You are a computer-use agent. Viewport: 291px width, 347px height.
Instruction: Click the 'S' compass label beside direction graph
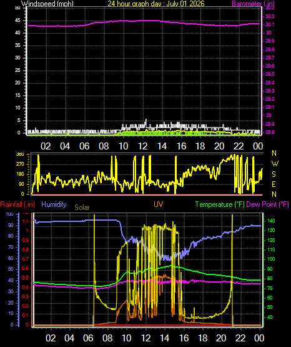click(x=274, y=174)
